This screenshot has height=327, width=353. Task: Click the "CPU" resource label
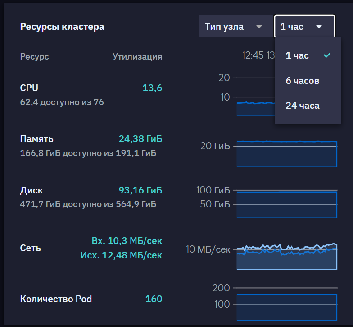coord(29,88)
